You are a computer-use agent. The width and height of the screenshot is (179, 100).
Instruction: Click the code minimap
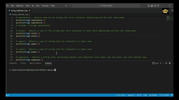coord(170,18)
